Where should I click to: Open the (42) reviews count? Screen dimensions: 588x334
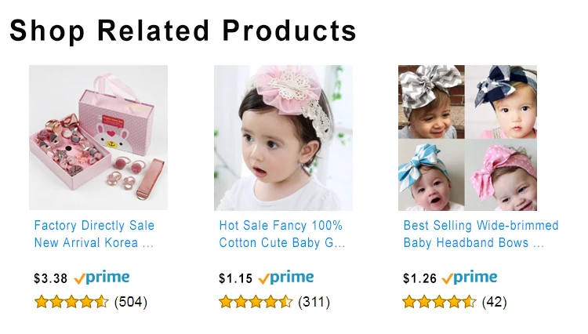click(495, 302)
